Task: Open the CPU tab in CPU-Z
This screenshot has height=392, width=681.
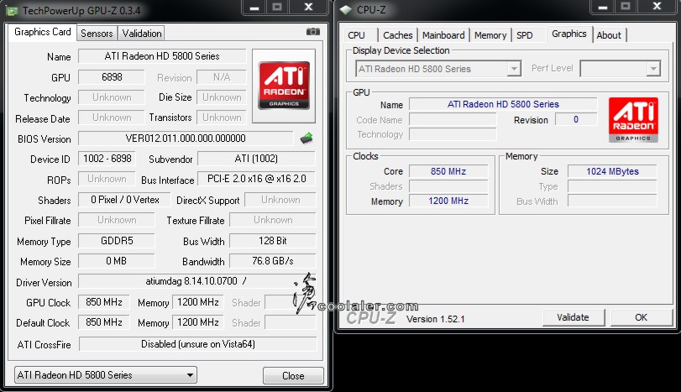Action: 356,35
